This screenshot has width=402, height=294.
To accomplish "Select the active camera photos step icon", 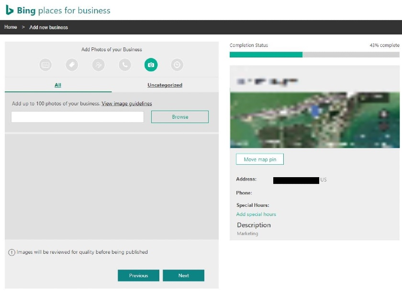I will (x=151, y=65).
